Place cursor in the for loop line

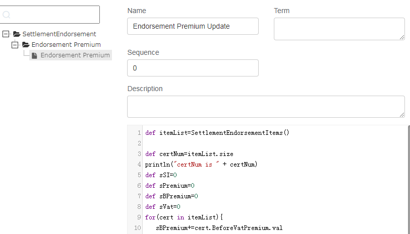pyautogui.click(x=184, y=217)
